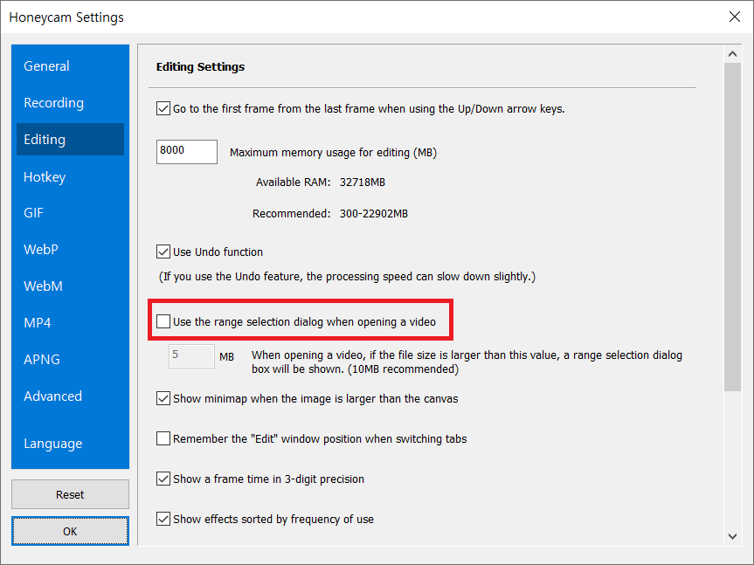
Task: Uncheck Show minimap when image is larger
Action: tap(163, 398)
